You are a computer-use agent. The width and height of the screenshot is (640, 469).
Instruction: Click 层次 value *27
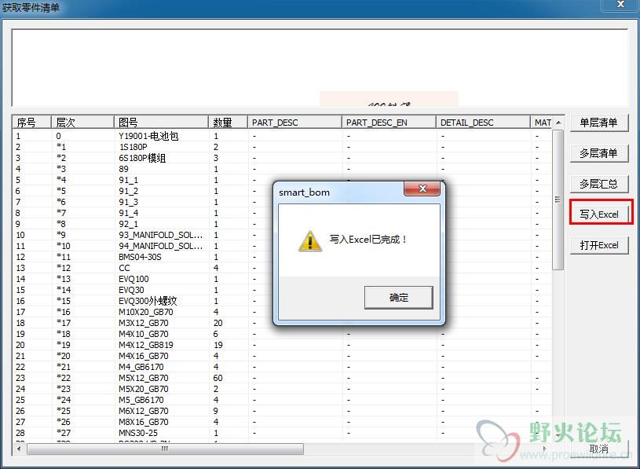pyautogui.click(x=64, y=433)
